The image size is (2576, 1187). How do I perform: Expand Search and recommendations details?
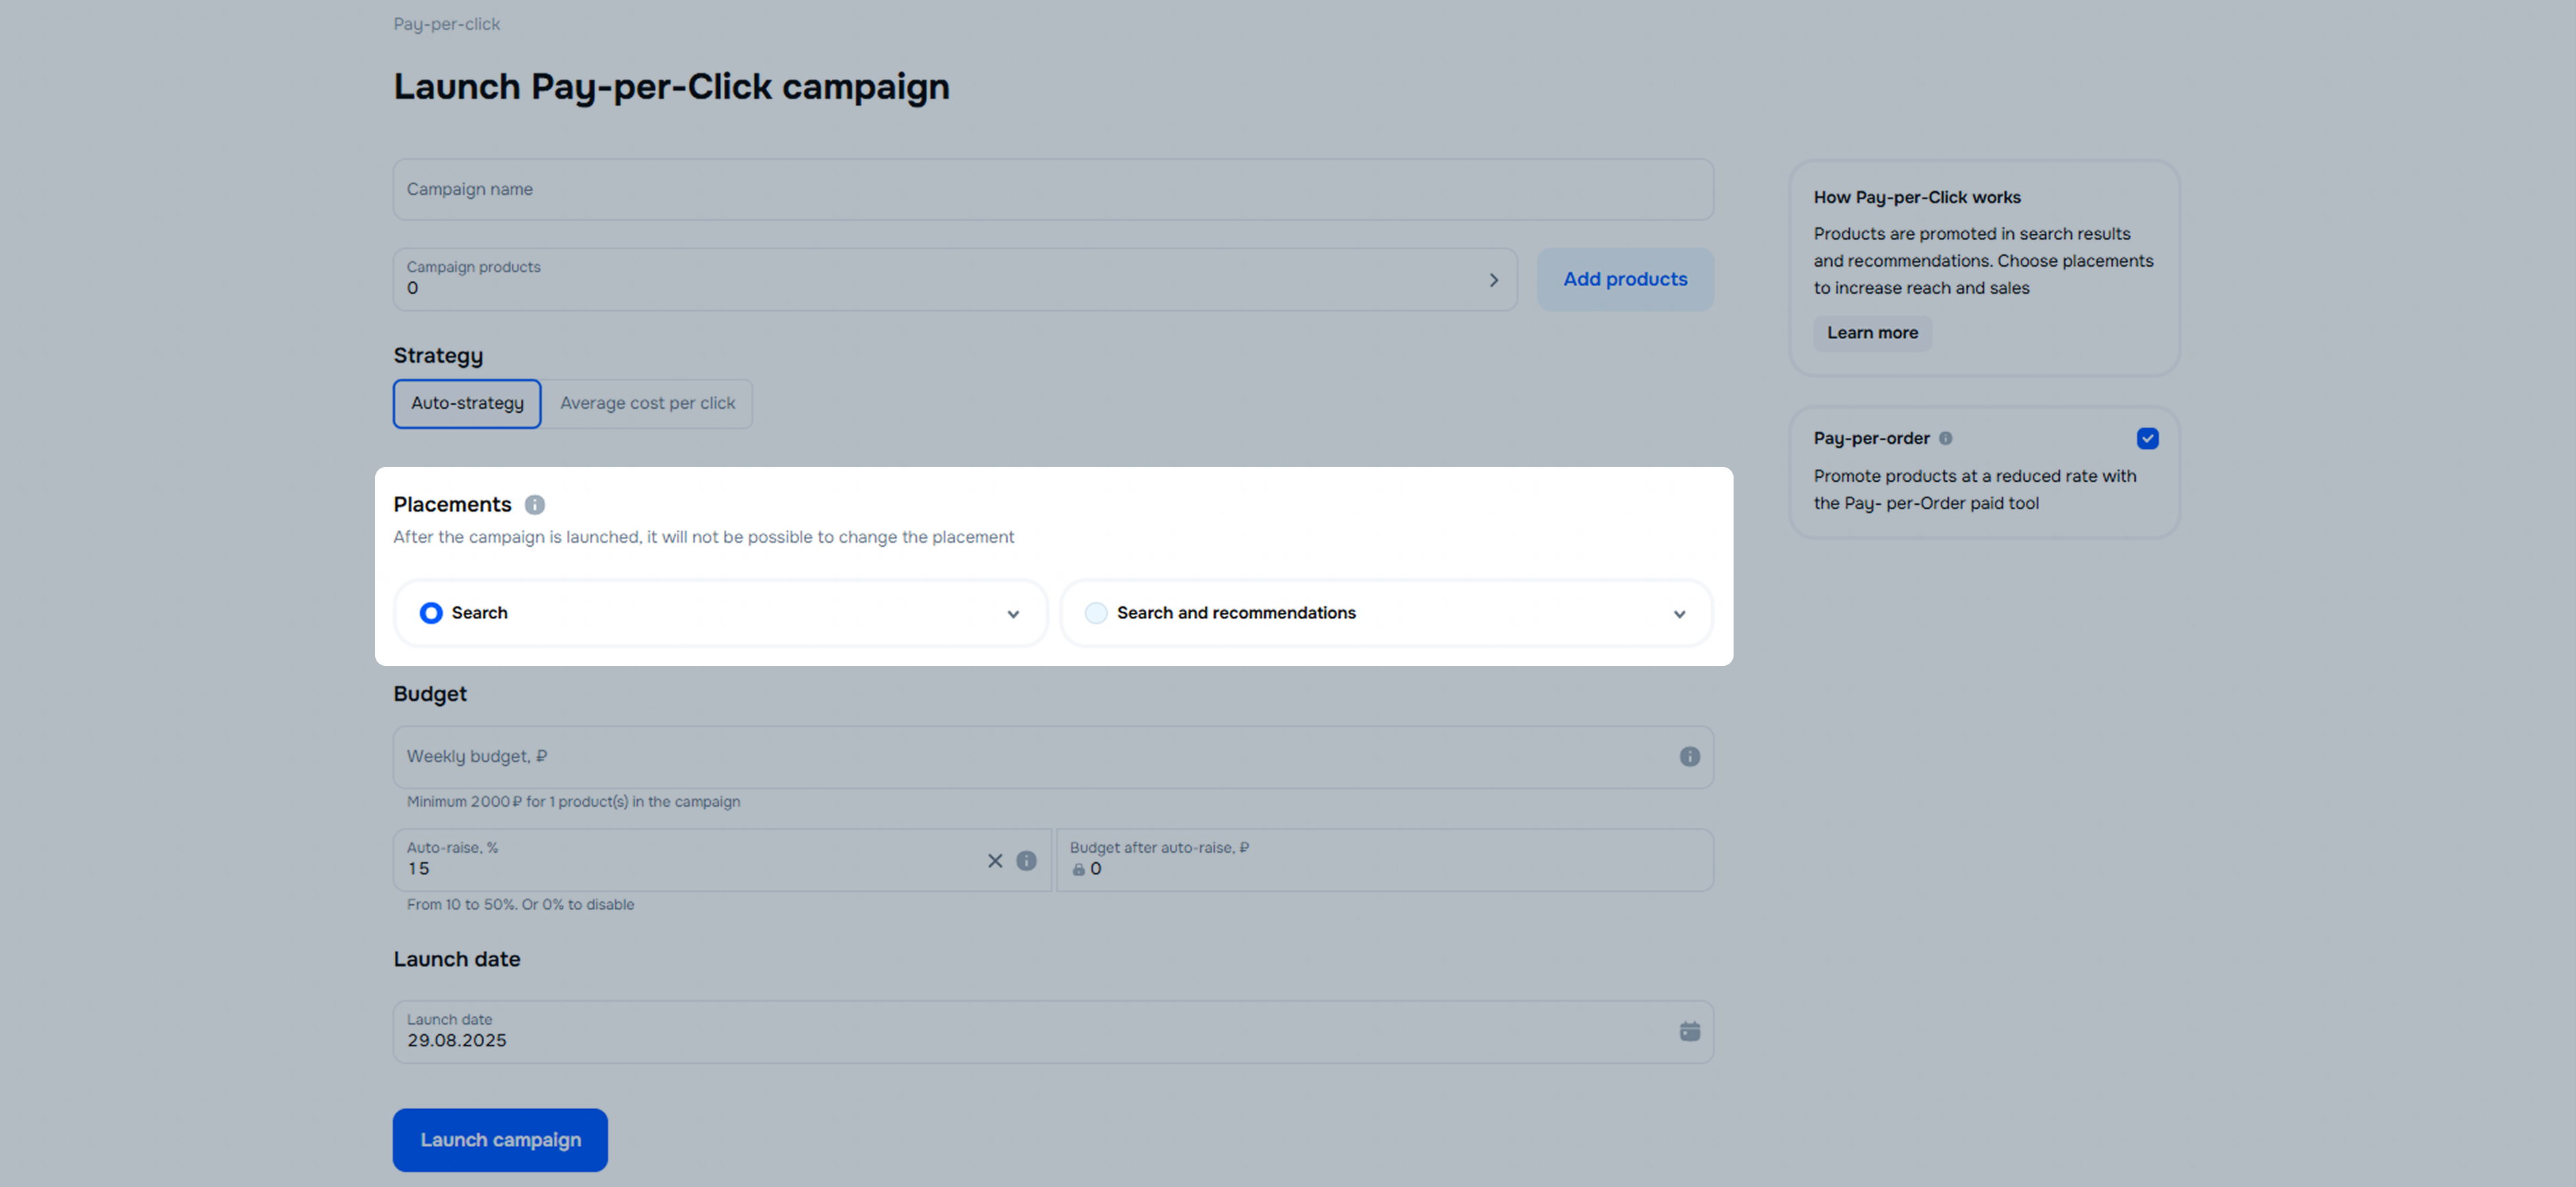tap(1679, 614)
